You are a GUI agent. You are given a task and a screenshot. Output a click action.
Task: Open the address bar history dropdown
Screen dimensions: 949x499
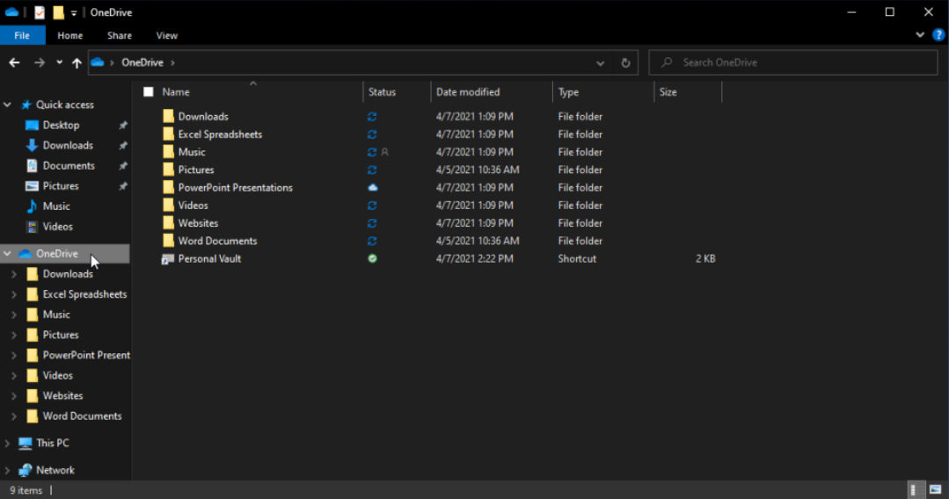coord(601,62)
